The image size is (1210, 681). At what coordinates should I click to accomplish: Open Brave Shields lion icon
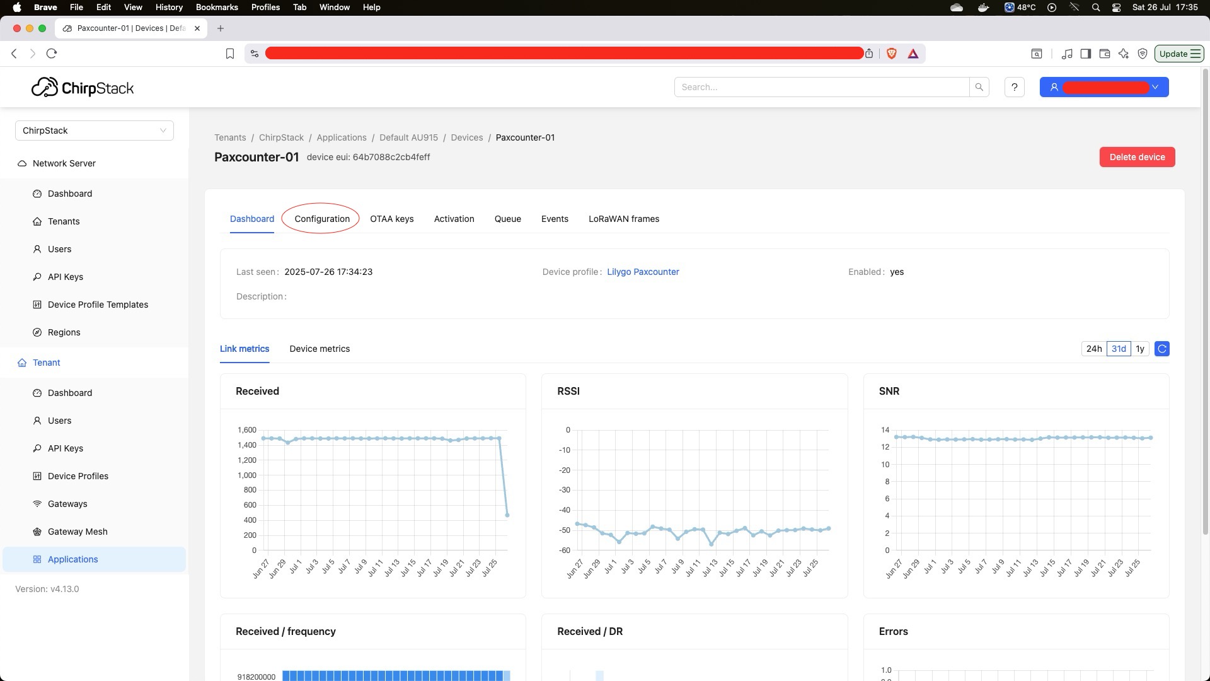pos(891,54)
